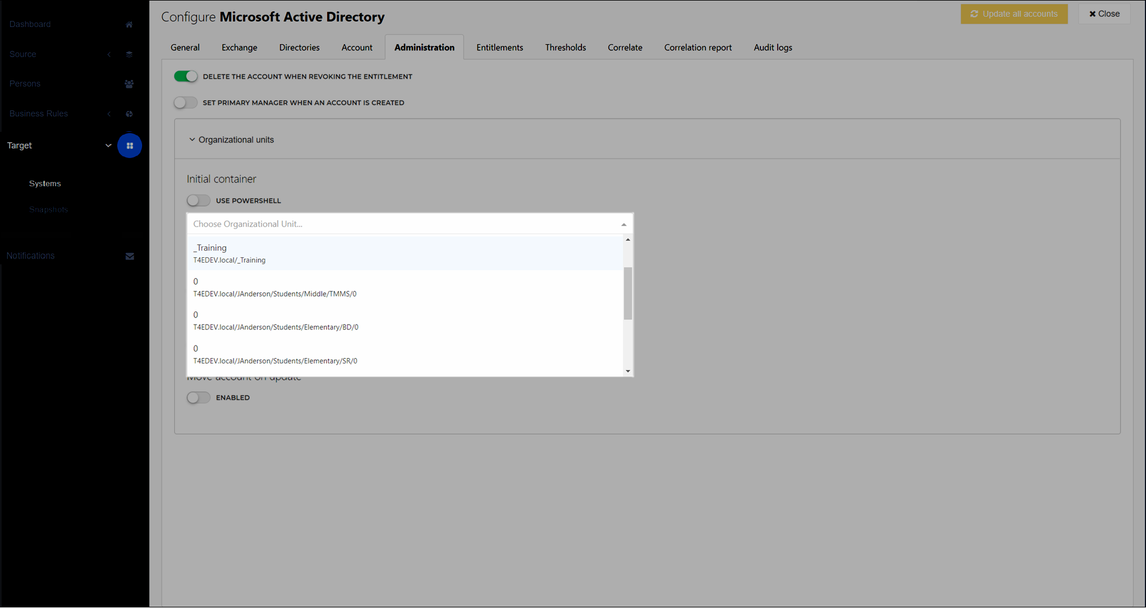
Task: Open the Correlate tab
Action: pos(625,48)
